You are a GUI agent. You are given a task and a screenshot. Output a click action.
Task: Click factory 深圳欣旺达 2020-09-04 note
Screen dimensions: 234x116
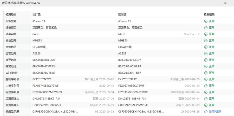click(x=99, y=92)
